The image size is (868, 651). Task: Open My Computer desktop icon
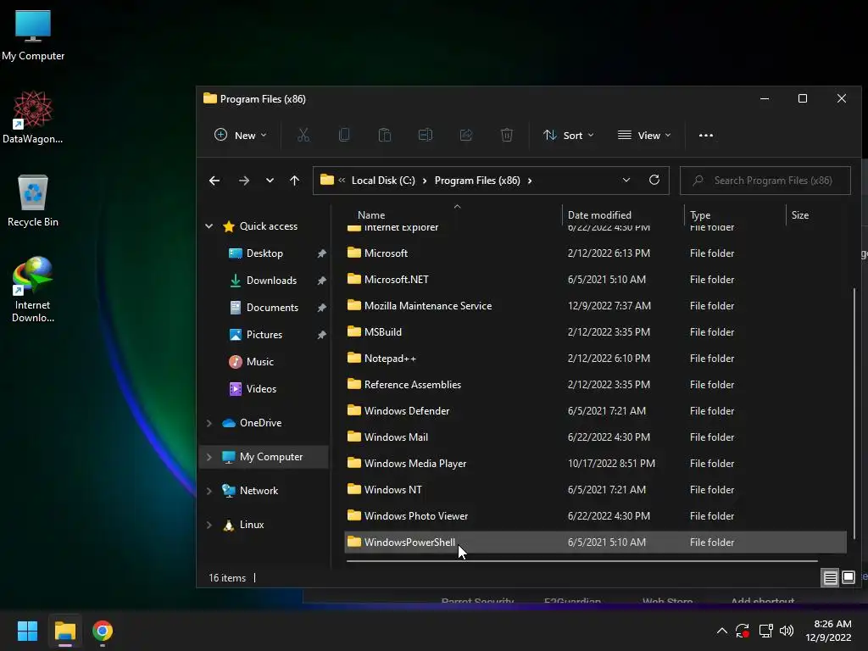pos(33,36)
